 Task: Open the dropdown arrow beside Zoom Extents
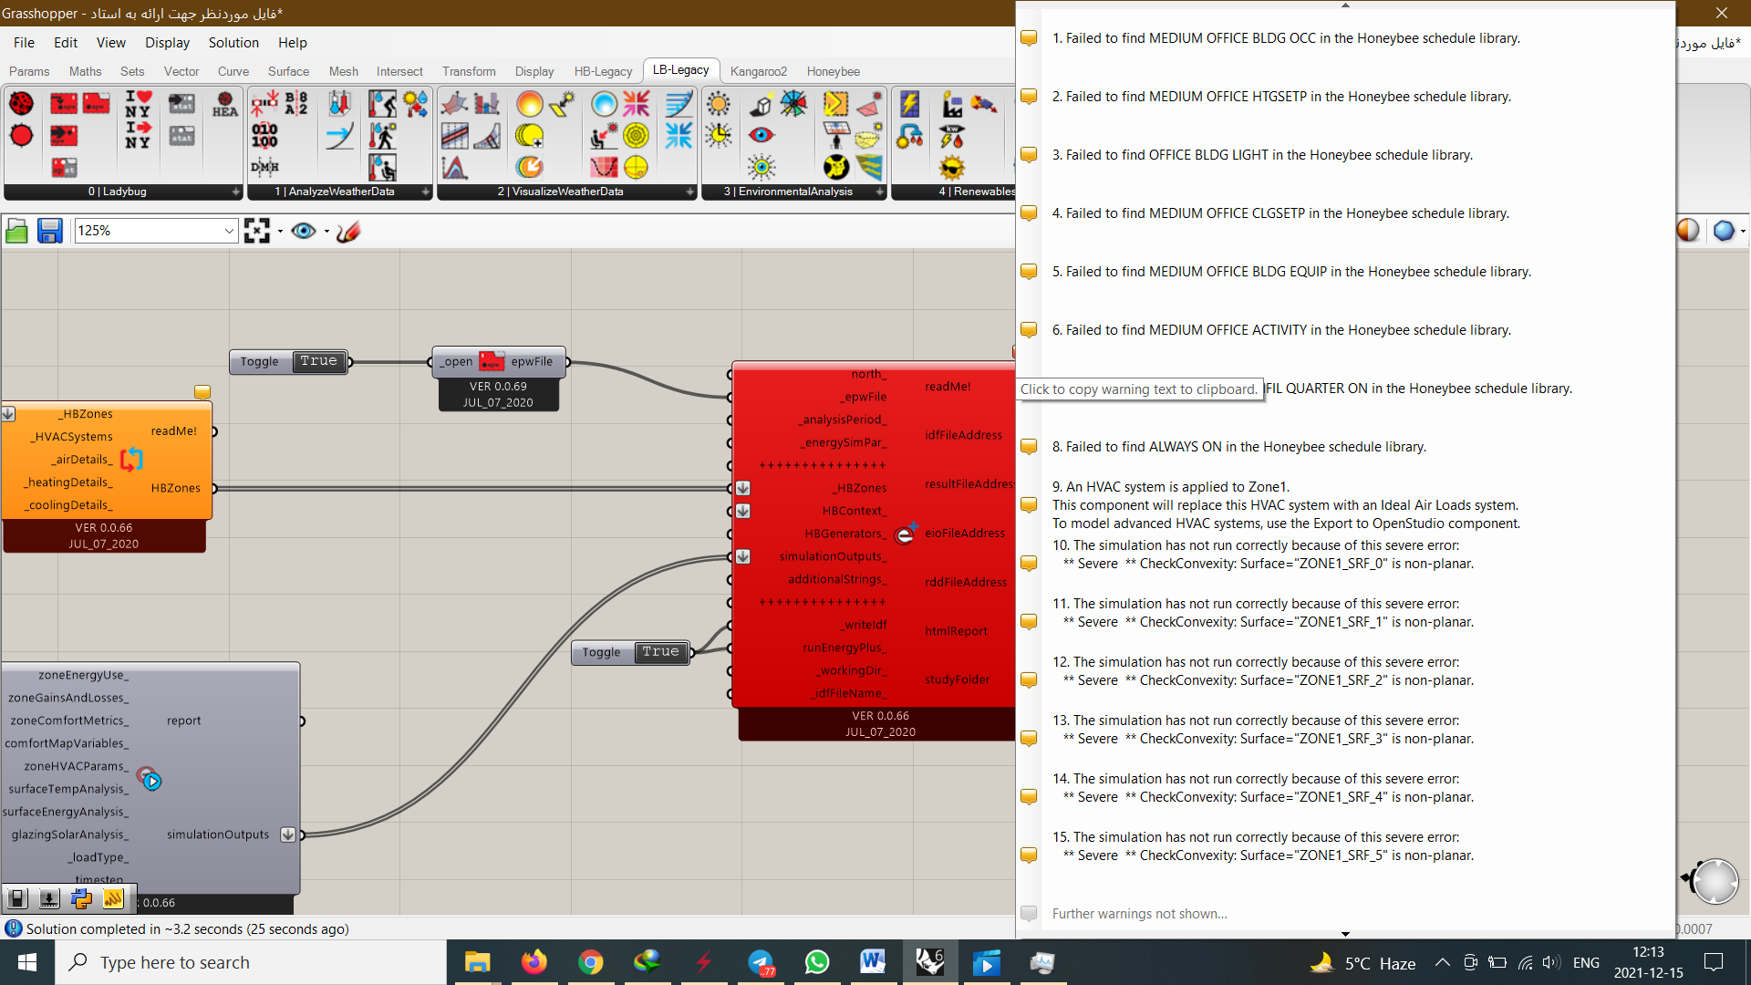(x=280, y=231)
